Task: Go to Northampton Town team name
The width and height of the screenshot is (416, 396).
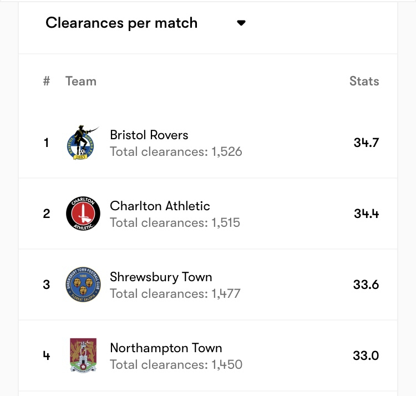Action: pos(166,348)
